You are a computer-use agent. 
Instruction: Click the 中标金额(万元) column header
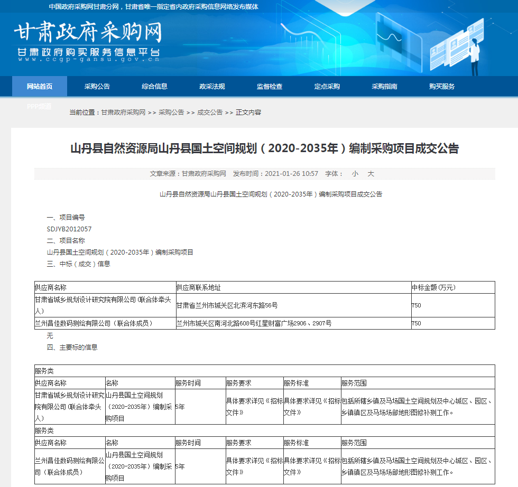click(433, 288)
